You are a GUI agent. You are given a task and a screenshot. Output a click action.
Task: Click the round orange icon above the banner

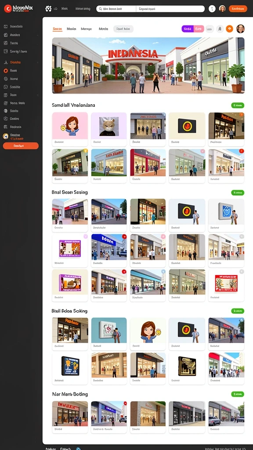pos(229,29)
